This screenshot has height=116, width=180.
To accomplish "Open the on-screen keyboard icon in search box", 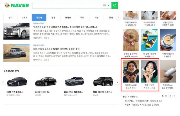I will pos(105,6).
